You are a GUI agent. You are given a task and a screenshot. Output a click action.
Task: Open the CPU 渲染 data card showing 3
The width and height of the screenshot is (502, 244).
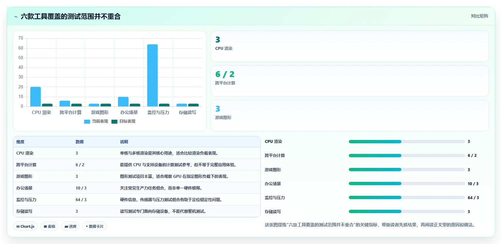pos(350,46)
